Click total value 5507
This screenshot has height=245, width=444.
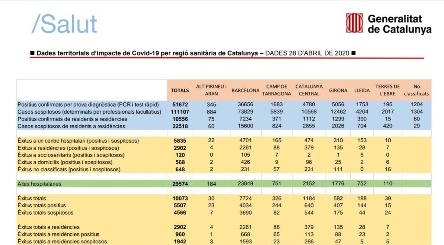coord(180,206)
